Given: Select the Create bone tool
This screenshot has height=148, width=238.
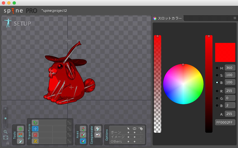Looking at the screenshot, I should point(20,141).
